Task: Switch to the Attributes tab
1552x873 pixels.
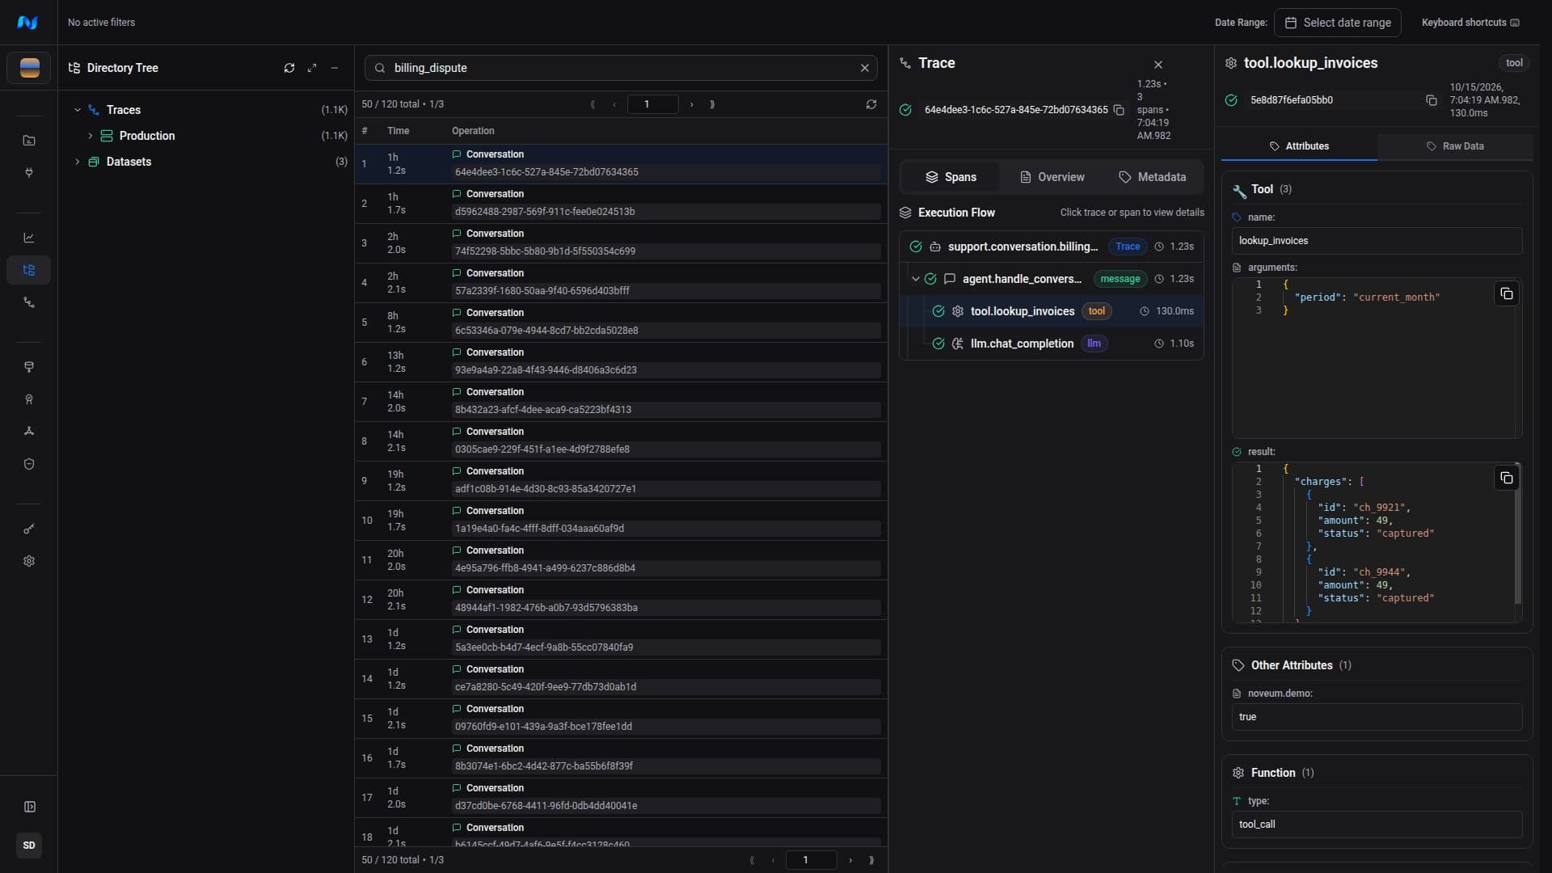Action: (x=1299, y=146)
